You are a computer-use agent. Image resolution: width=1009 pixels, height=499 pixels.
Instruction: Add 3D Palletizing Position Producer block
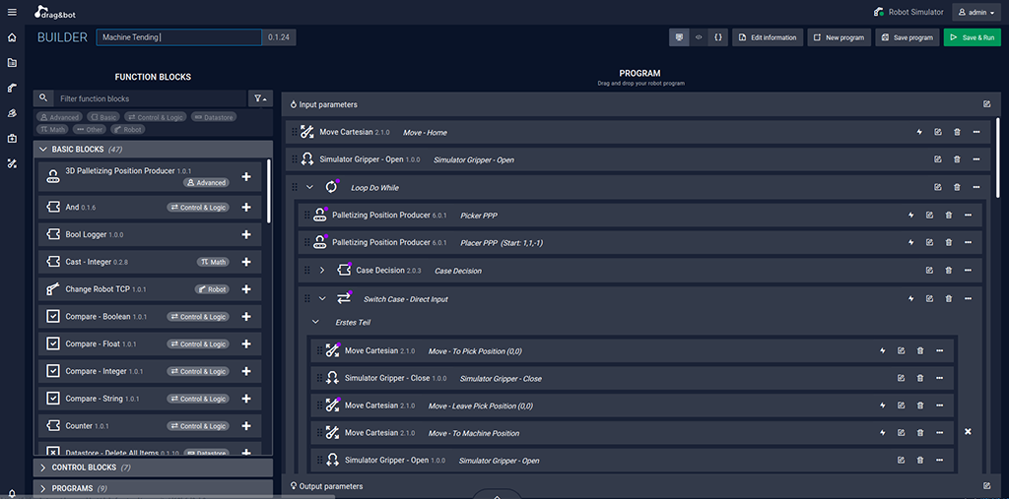[x=245, y=177]
